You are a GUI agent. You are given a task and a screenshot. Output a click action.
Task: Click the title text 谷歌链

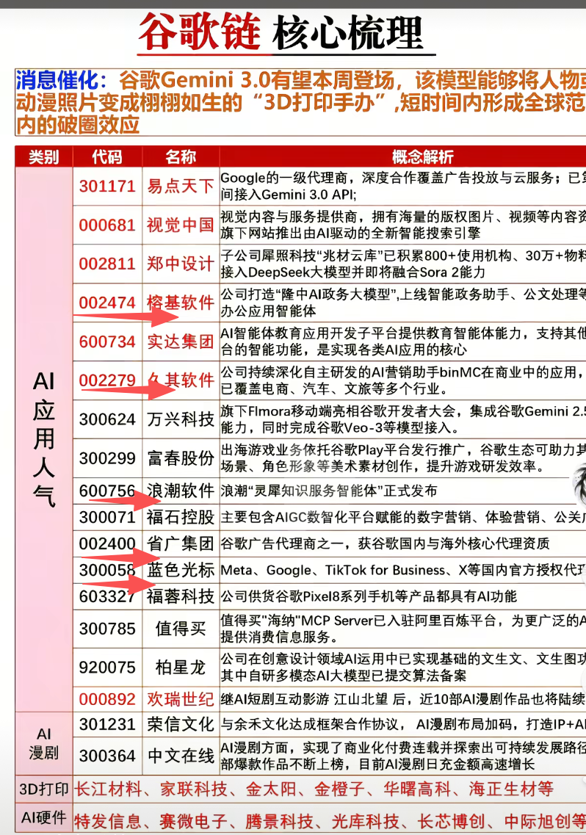coord(200,32)
